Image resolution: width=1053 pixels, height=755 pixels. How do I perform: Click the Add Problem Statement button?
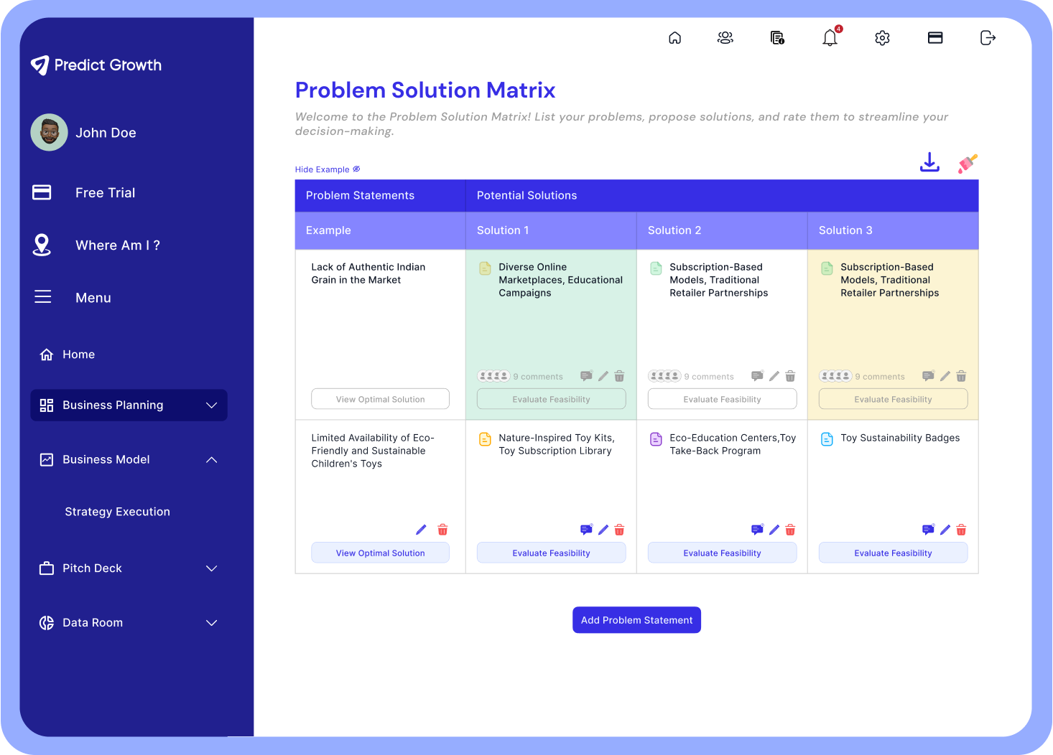coord(636,620)
